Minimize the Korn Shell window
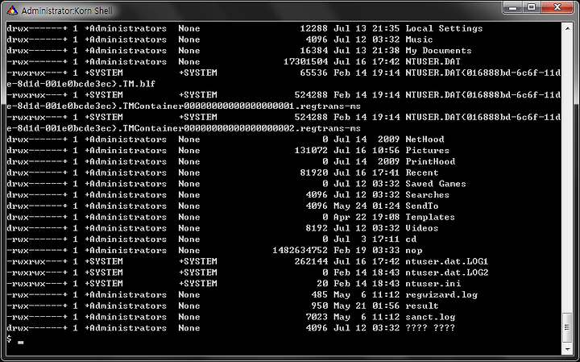This screenshot has height=362, width=580. (512, 7)
